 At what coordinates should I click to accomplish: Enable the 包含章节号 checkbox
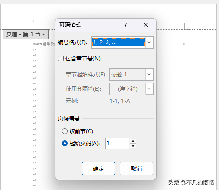tap(61, 59)
